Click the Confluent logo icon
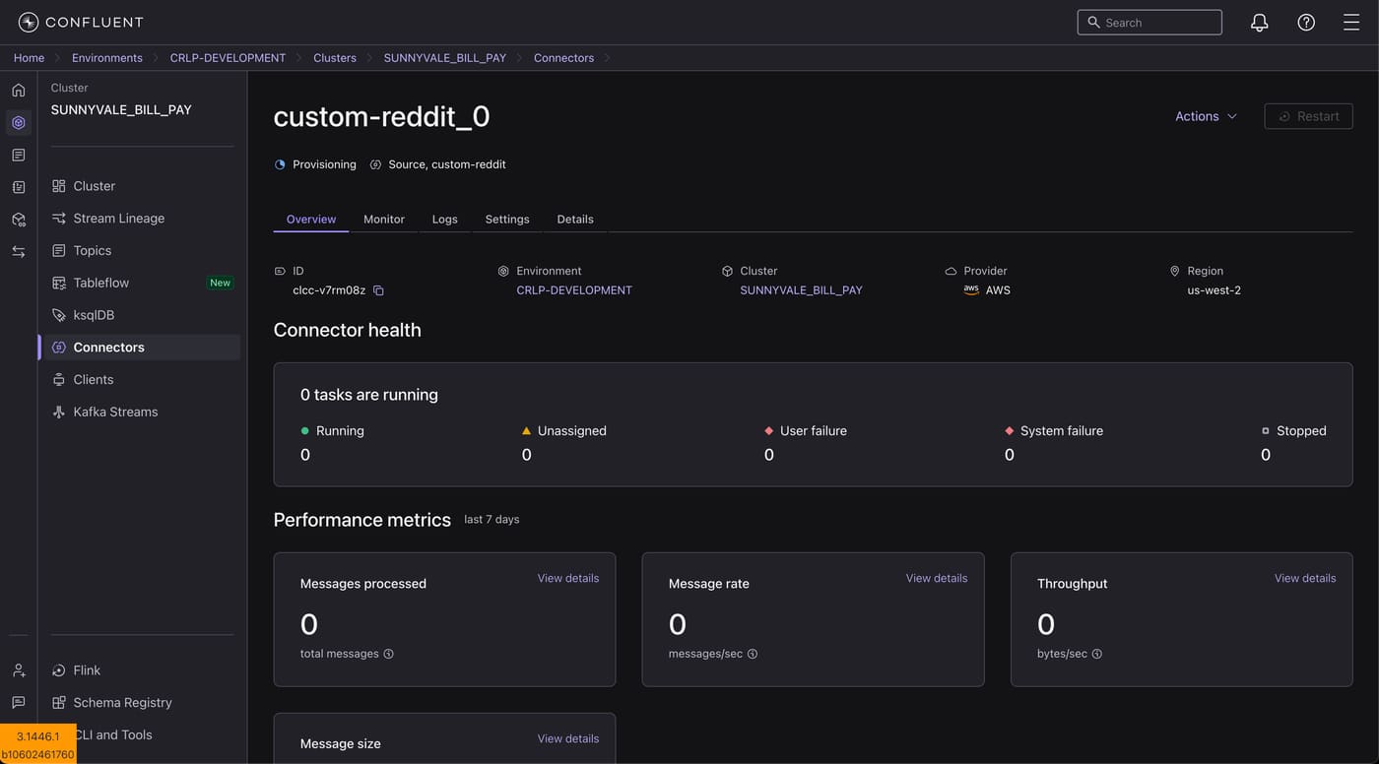Viewport: 1379px width, 764px height. point(29,22)
